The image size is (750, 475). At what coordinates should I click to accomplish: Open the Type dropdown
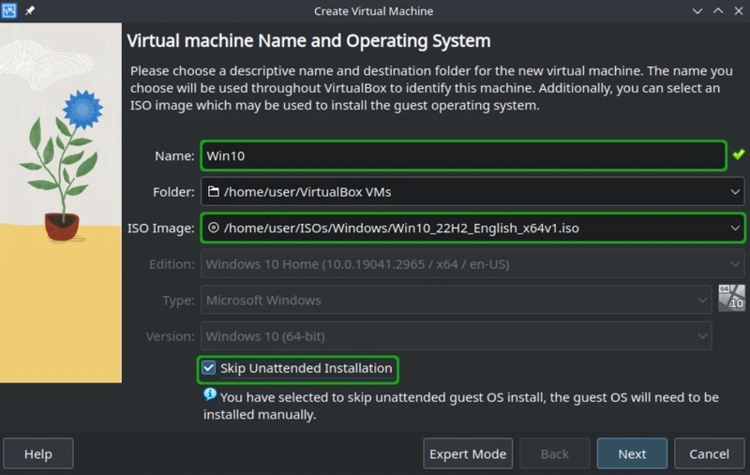[457, 300]
